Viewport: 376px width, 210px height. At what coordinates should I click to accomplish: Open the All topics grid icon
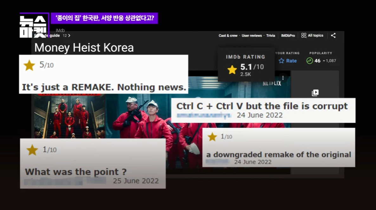click(304, 35)
